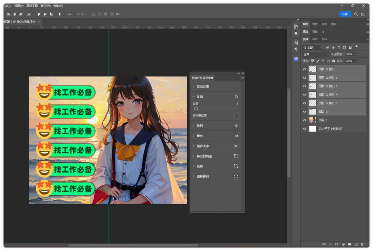
Task: Select the 图层 12 拷贝 5 thumbnail
Action: click(313, 103)
